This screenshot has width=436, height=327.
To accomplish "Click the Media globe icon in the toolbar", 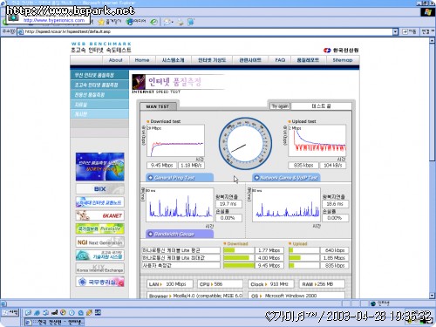I will point(129,22).
